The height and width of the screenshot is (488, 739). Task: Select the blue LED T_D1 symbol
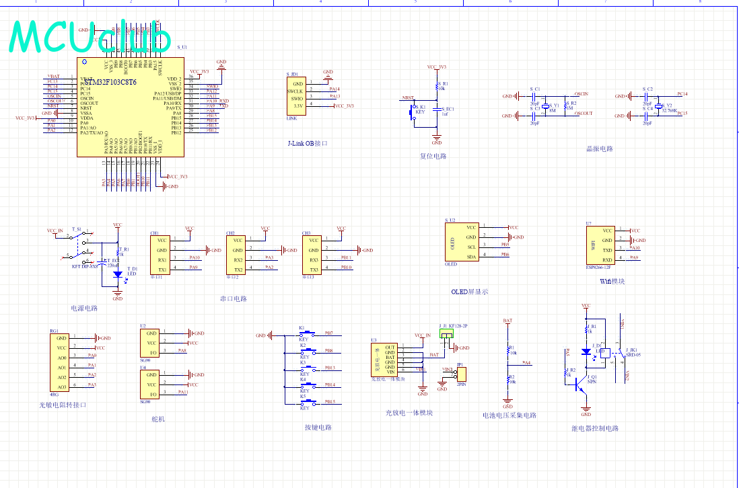118,274
